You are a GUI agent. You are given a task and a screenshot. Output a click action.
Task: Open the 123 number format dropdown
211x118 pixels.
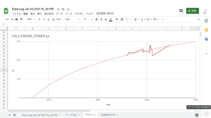coord(59,19)
